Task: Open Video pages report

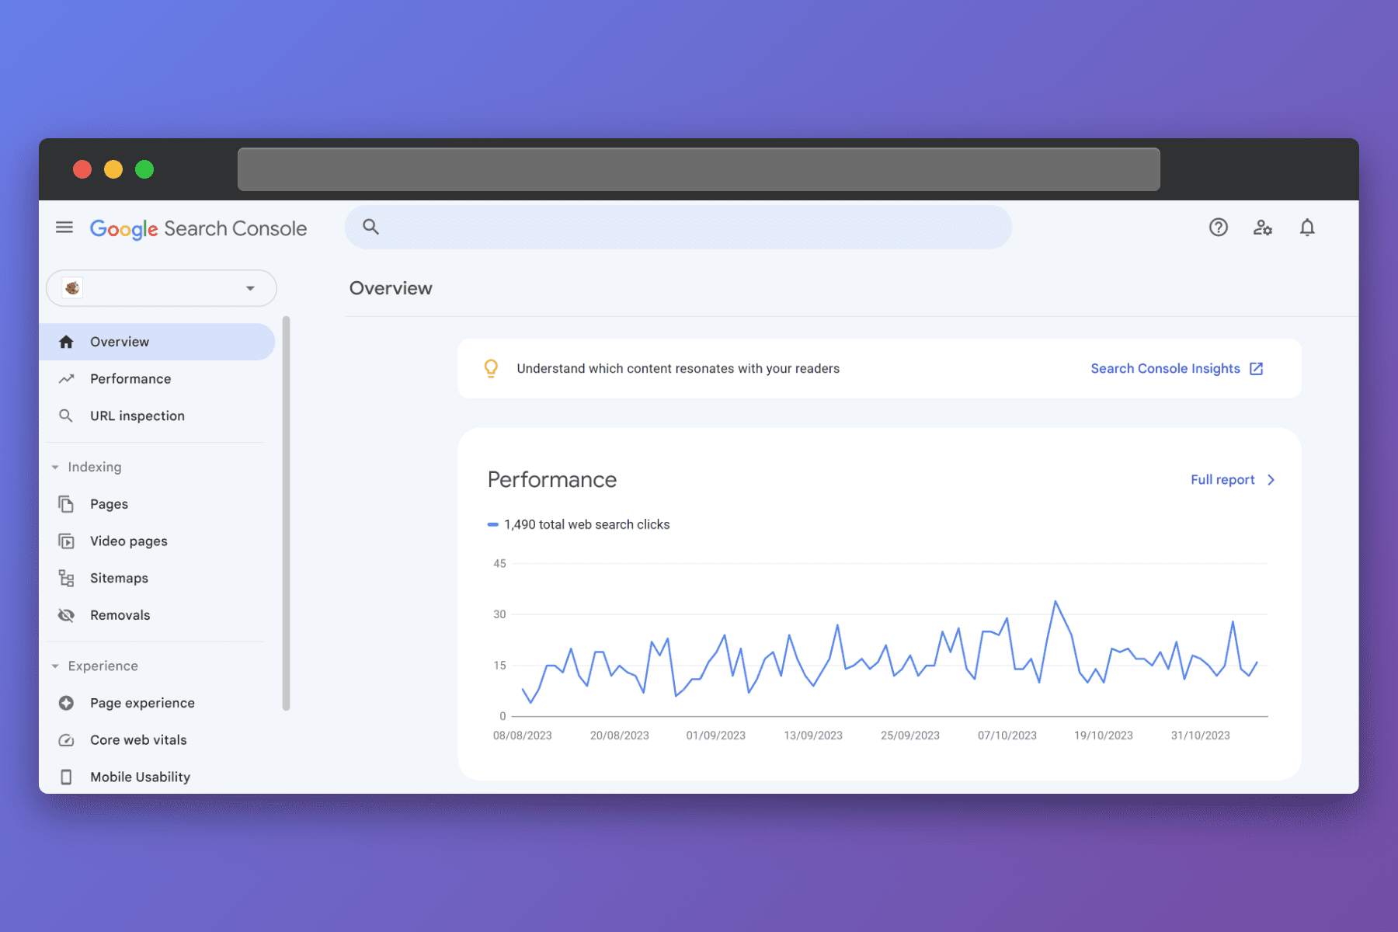Action: (x=157, y=541)
